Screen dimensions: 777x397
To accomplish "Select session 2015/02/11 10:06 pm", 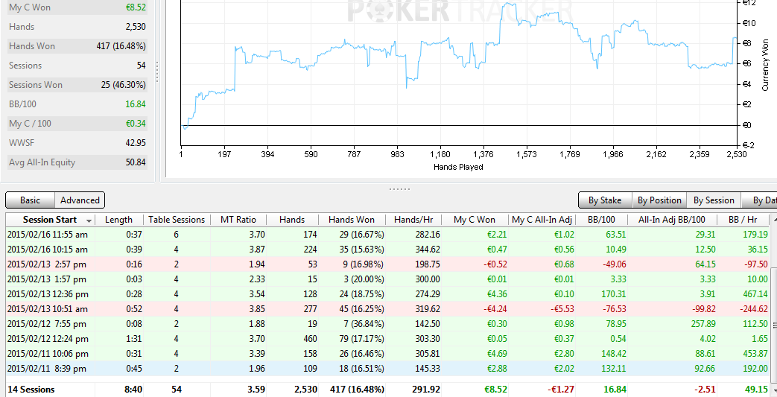I will (x=387, y=353).
